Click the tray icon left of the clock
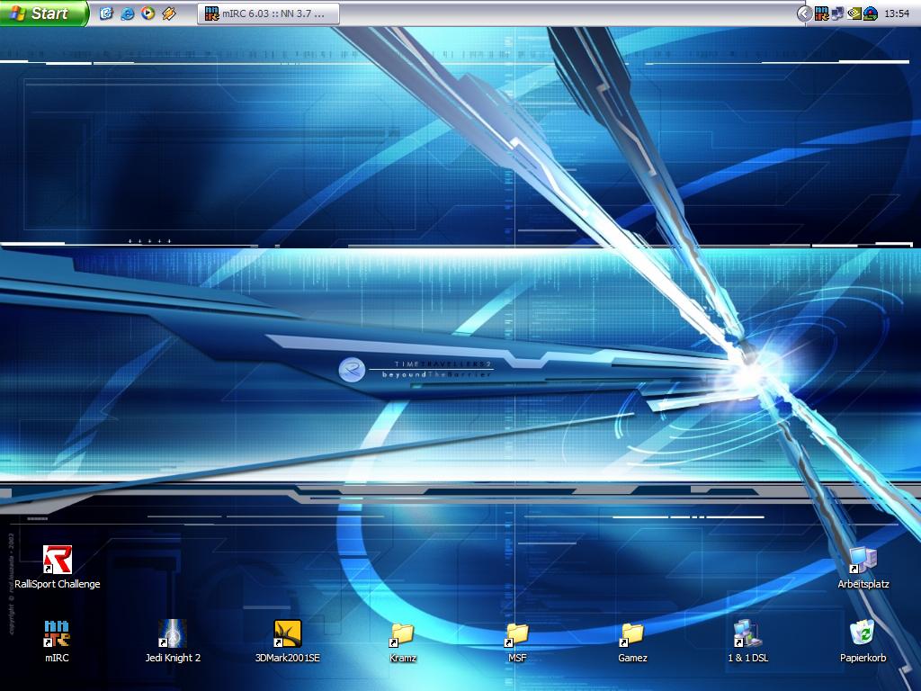This screenshot has height=691, width=921. point(871,13)
